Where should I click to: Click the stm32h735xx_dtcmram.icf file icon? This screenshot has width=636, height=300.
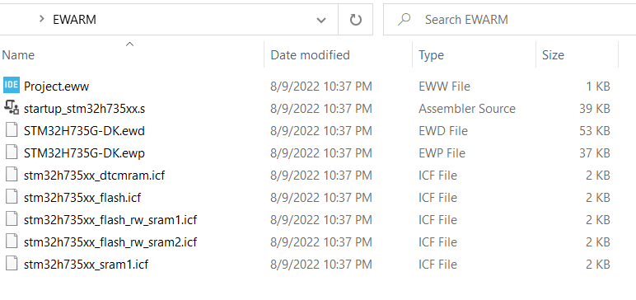tap(12, 175)
